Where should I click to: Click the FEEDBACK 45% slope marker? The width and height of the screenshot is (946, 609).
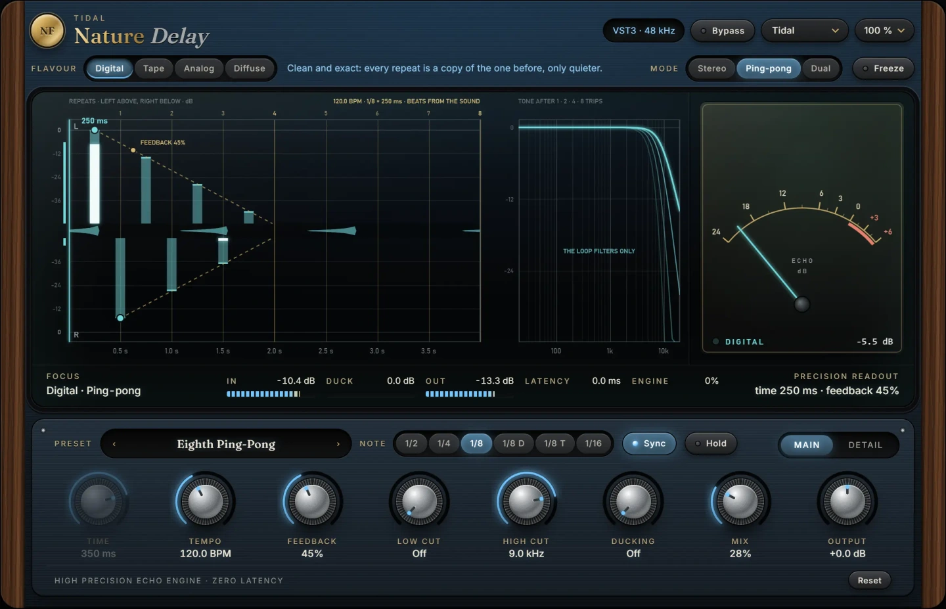pyautogui.click(x=133, y=150)
